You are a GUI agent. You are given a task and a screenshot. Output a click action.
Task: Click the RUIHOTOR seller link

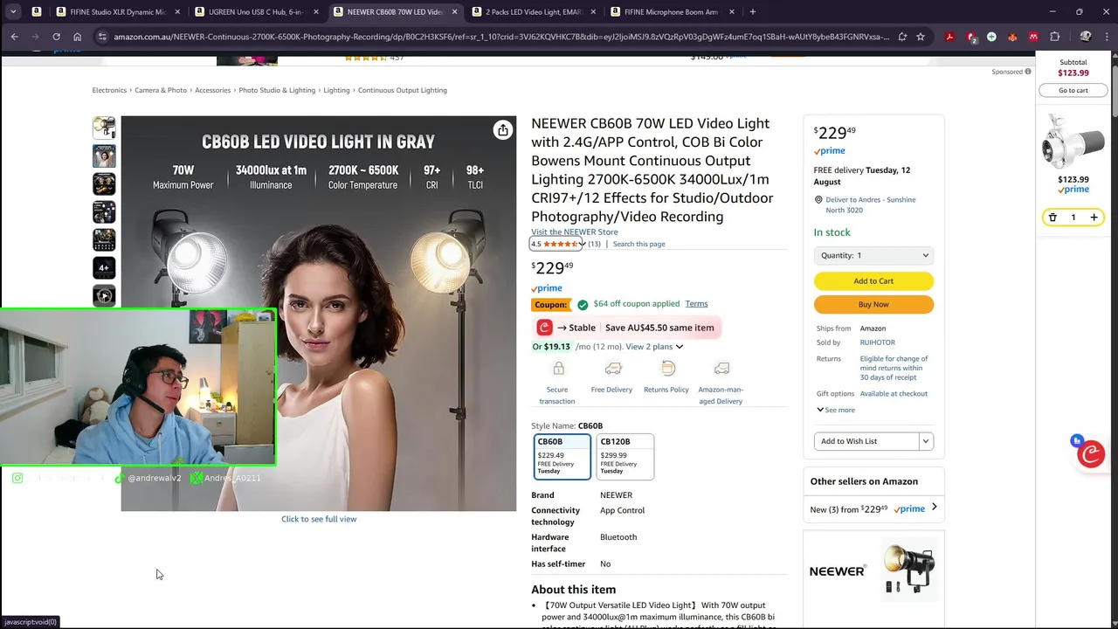(x=877, y=342)
